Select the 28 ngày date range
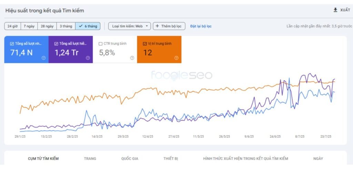The height and width of the screenshot is (169, 353). (47, 26)
